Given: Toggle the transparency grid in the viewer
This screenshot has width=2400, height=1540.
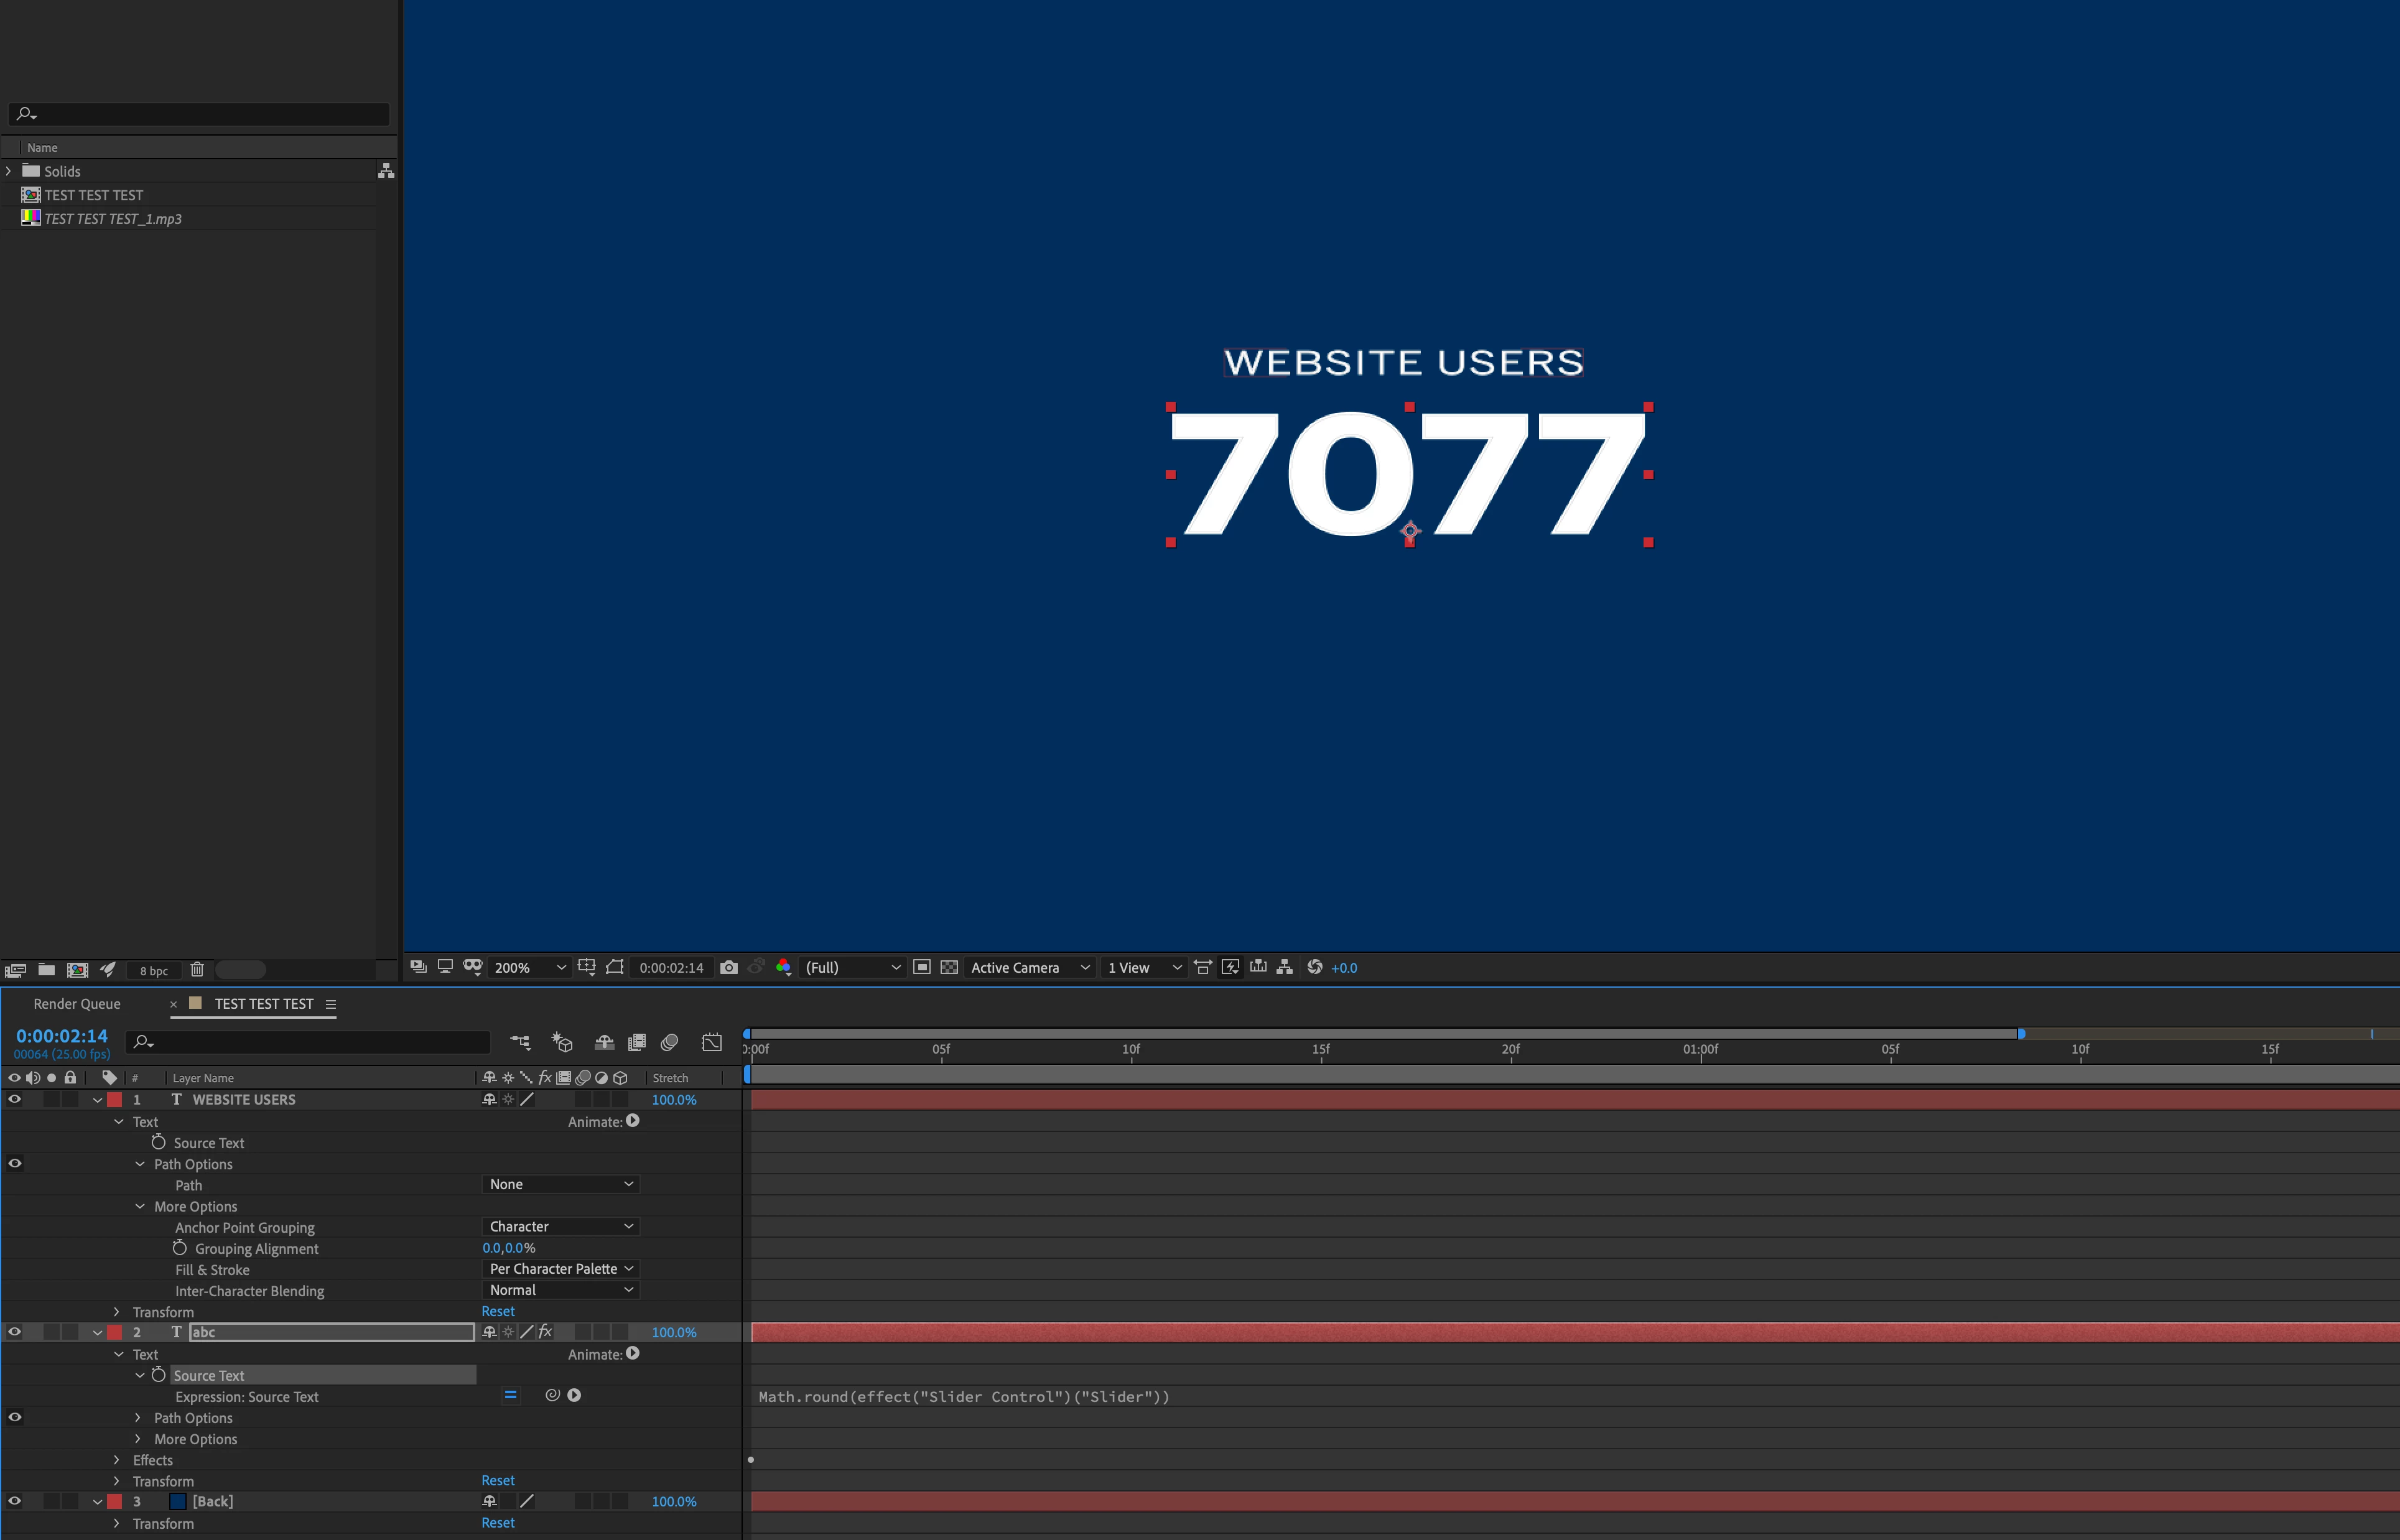Looking at the screenshot, I should coord(949,967).
